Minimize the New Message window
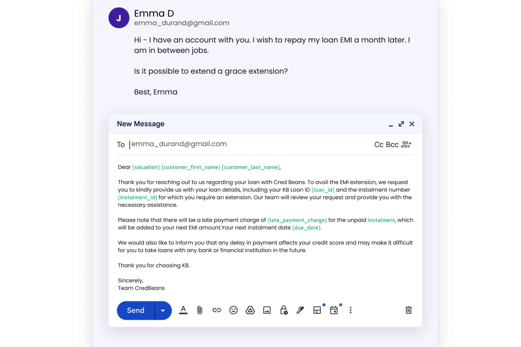This screenshot has width=521, height=347. (x=390, y=125)
